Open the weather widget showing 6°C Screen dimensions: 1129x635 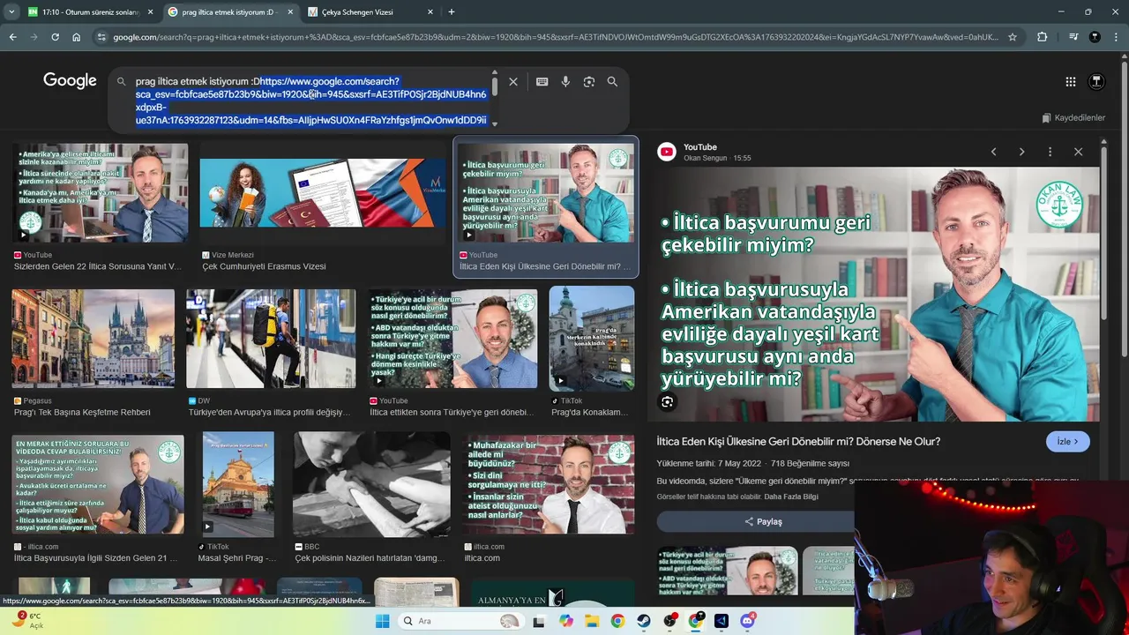pyautogui.click(x=26, y=621)
